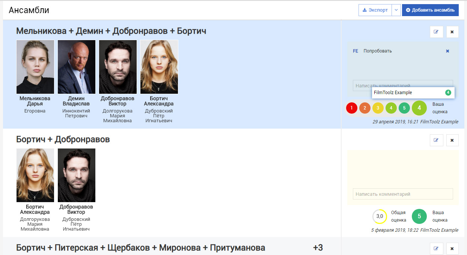Image resolution: width=467 pixels, height=255 pixels.
Task: Click green rating circle showing 5
Action: tap(419, 216)
